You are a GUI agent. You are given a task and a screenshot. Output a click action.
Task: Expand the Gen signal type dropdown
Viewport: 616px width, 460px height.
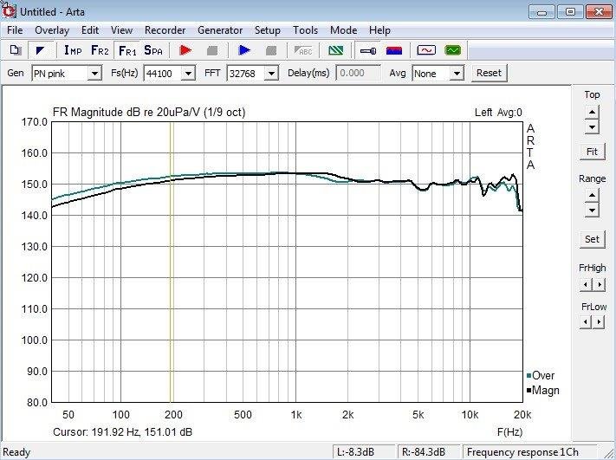(94, 74)
